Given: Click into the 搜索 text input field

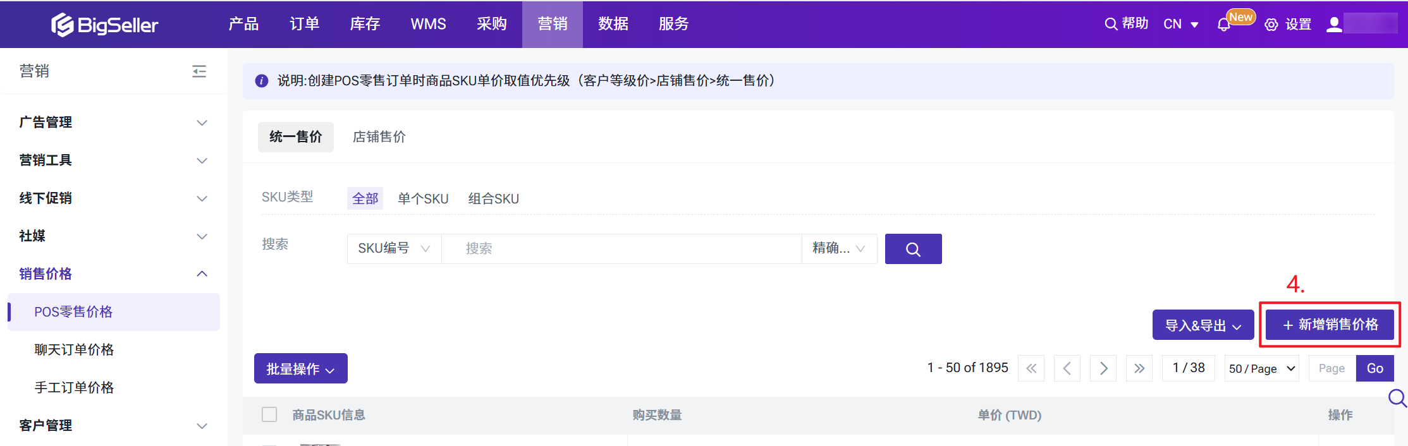Looking at the screenshot, I should coord(621,249).
